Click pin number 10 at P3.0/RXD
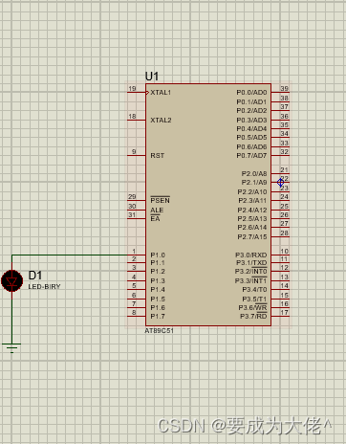The image size is (346, 444). [x=284, y=251]
